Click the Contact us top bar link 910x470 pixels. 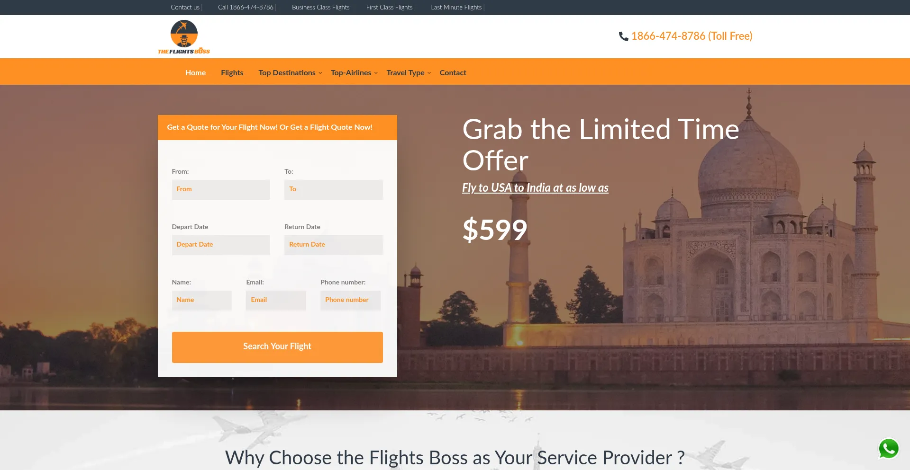point(185,7)
